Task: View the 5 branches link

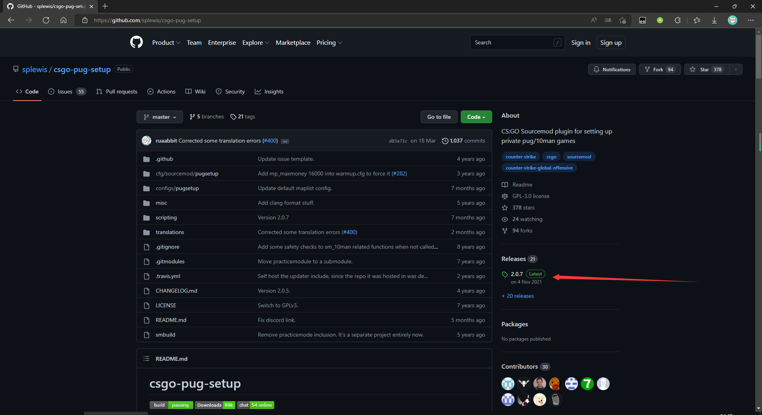Action: 207,116
